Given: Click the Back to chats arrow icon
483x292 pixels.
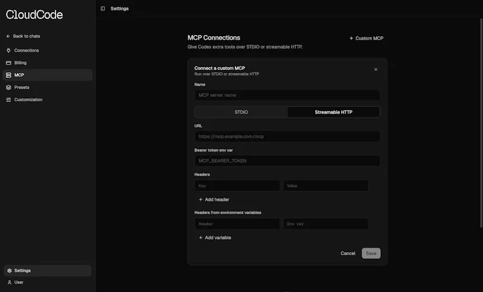Looking at the screenshot, I should click(8, 36).
